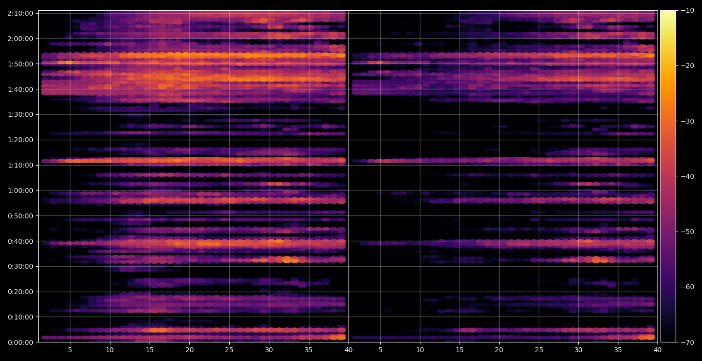Screen dimensions: 702x361
Task: Select the 1:40:00 time axis label
Action: pyautogui.click(x=20, y=89)
